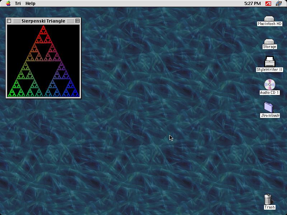The width and height of the screenshot is (287, 215).
Task: Click the Macintosh HD label
Action: (x=270, y=24)
